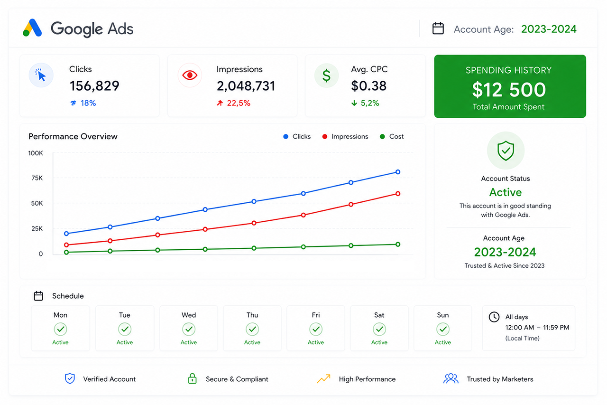
Task: Toggle the Fri active checkmark
Action: point(316,329)
